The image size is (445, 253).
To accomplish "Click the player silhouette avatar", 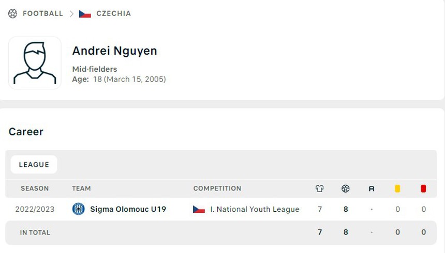I will point(35,63).
